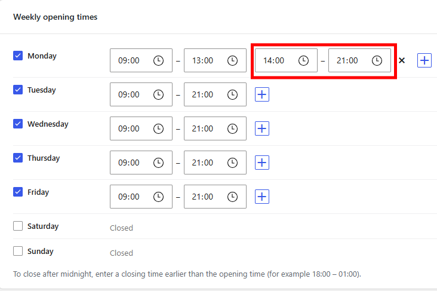Uncheck the Wednesday checkbox
The height and width of the screenshot is (291, 437).
[x=18, y=124]
